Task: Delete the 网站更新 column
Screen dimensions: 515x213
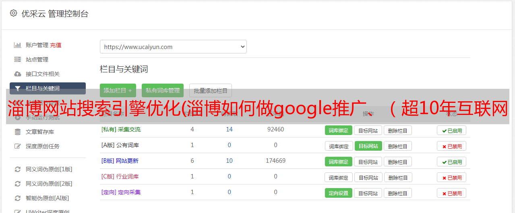Action: [398, 162]
